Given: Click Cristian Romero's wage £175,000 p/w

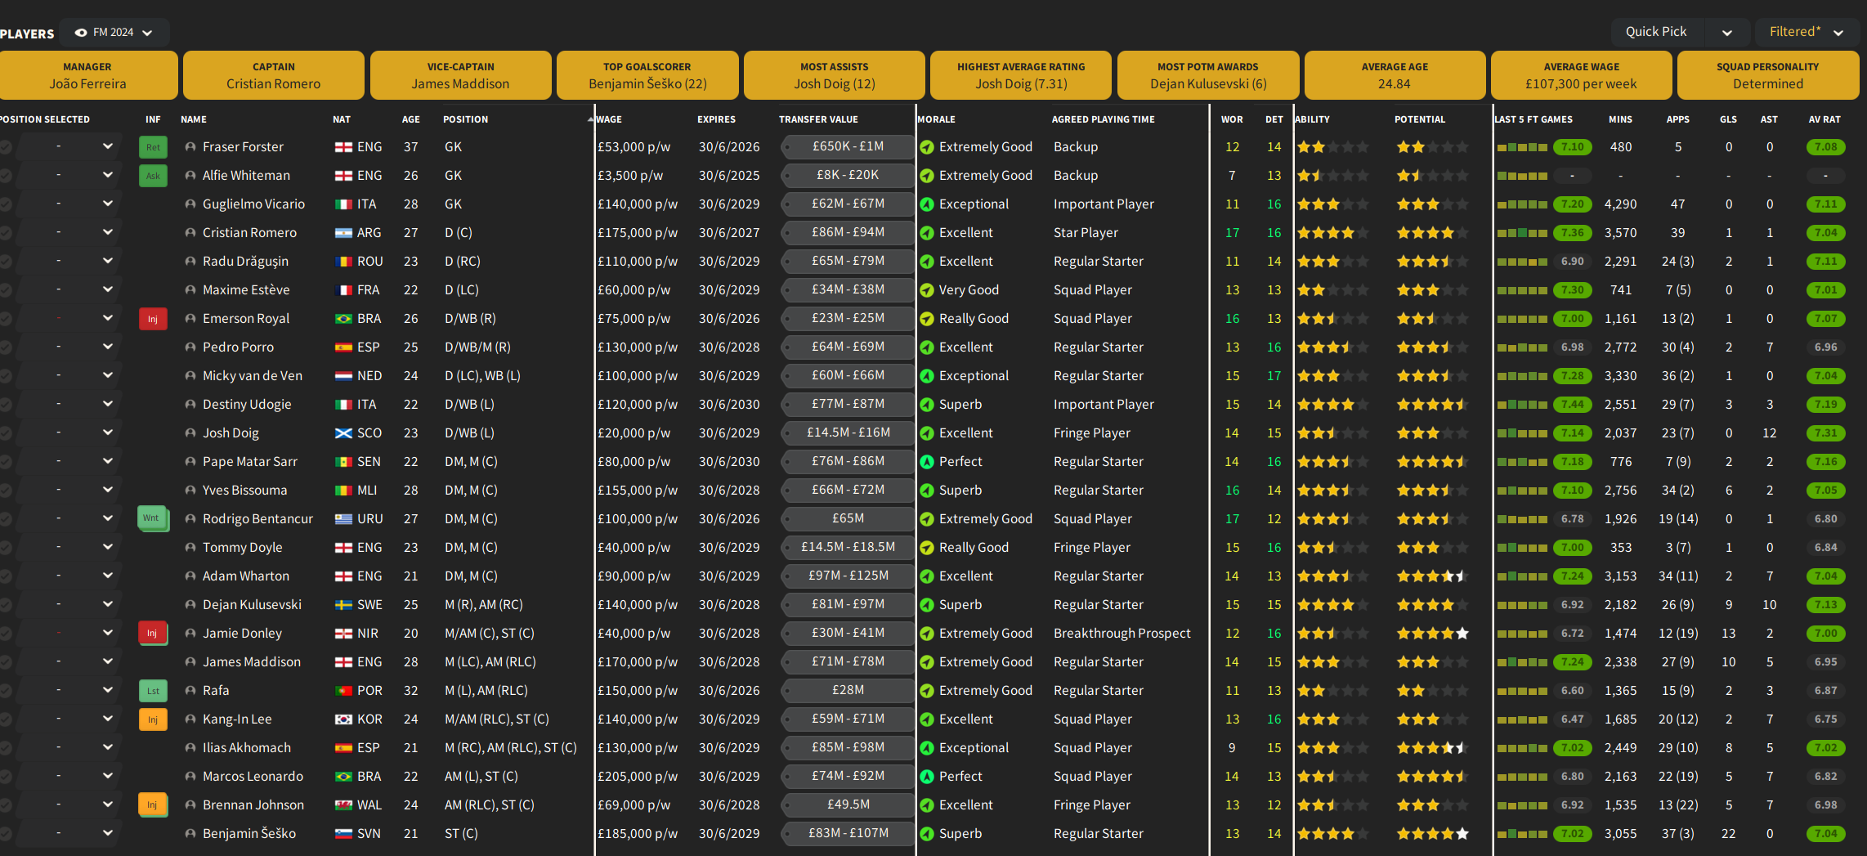Looking at the screenshot, I should [638, 233].
